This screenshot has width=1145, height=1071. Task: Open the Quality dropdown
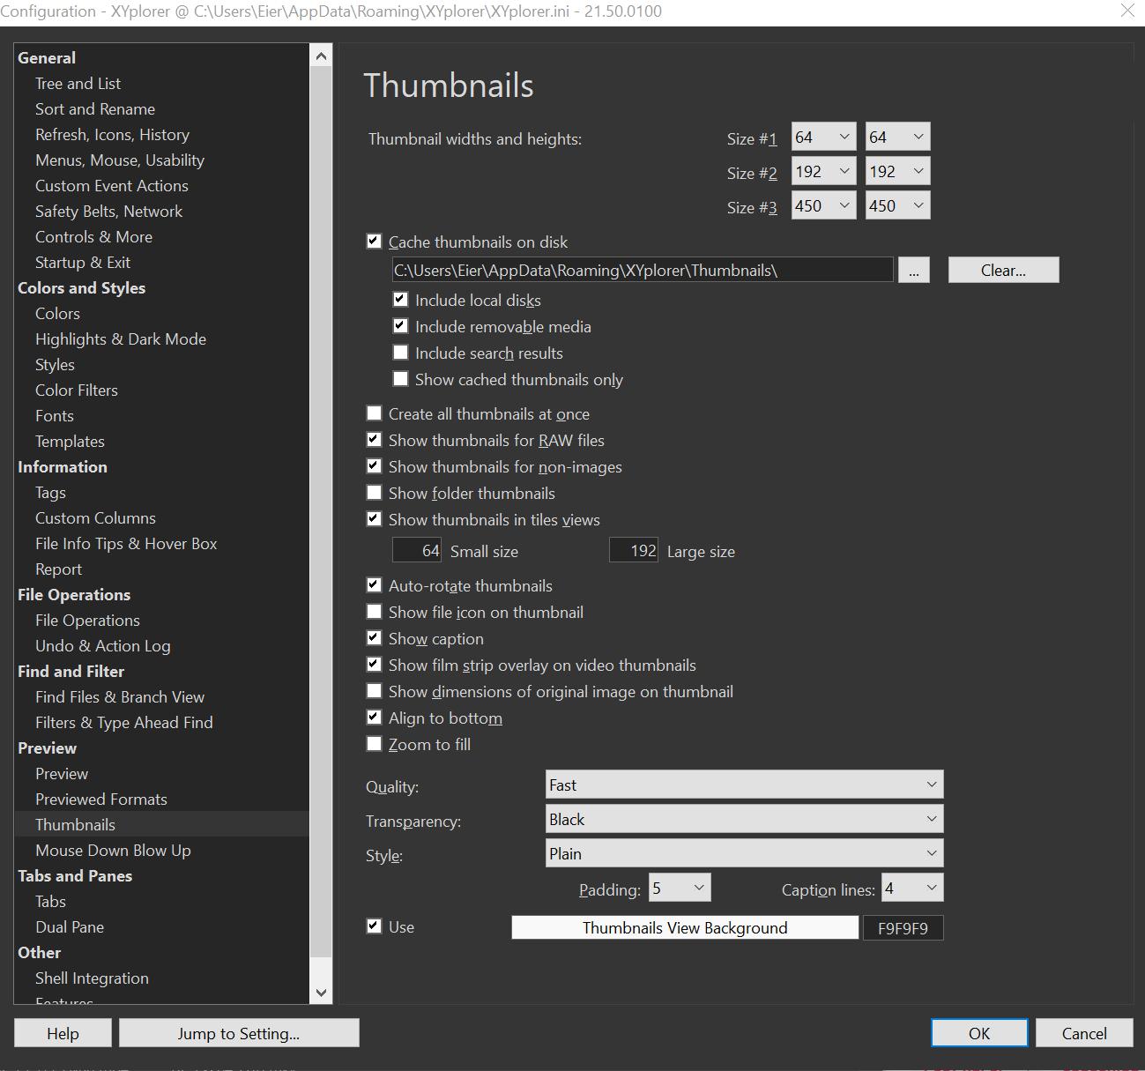[x=744, y=785]
